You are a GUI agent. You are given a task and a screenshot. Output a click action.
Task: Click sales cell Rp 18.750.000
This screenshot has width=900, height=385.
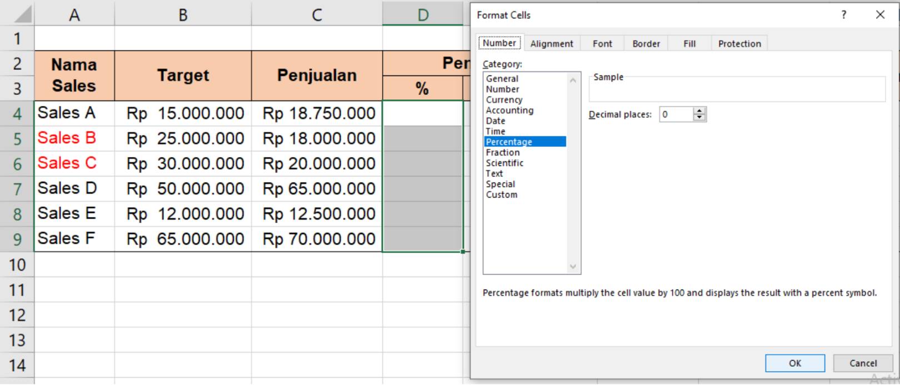click(x=317, y=113)
